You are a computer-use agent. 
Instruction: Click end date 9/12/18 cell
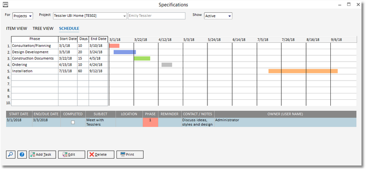pos(98,71)
